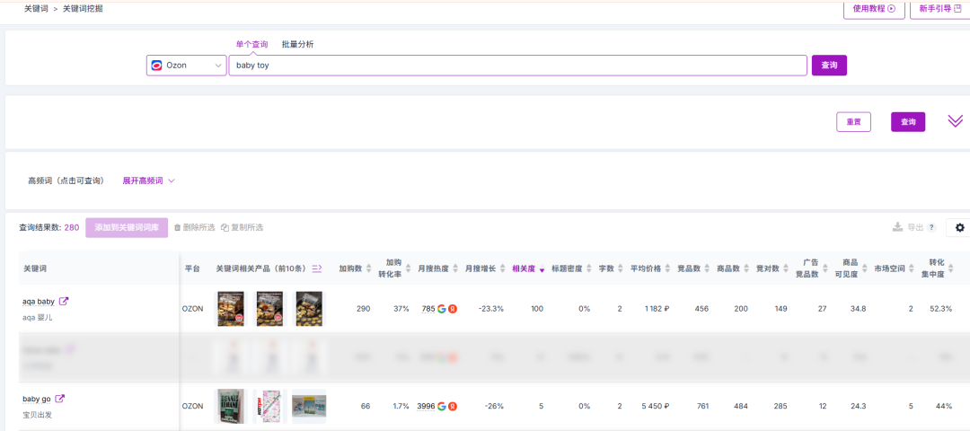Viewport: 970px width, 431px height.
Task: Click aqa baby keyword text
Action: pyautogui.click(x=39, y=302)
